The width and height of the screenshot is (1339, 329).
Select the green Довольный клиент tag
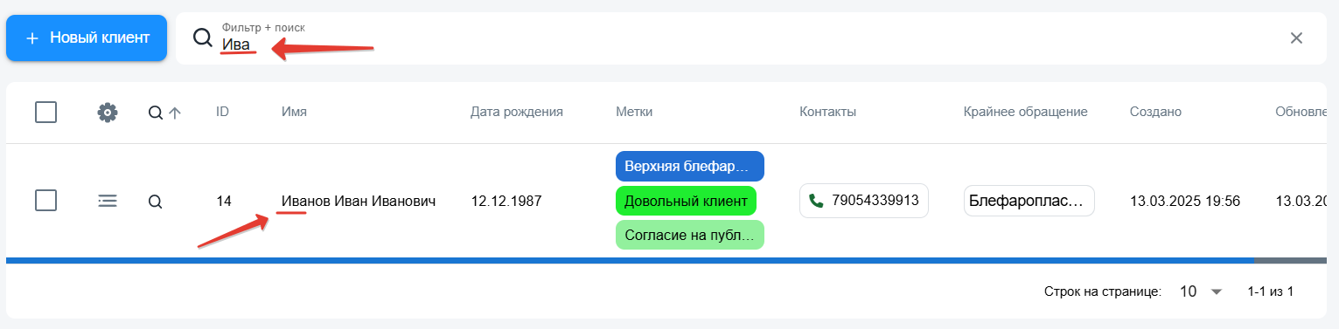(x=687, y=201)
